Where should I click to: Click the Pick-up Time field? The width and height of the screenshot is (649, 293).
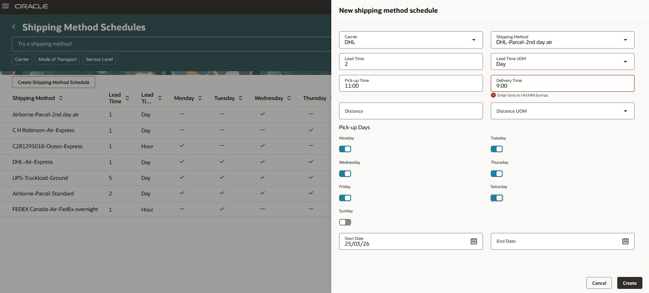tap(411, 84)
